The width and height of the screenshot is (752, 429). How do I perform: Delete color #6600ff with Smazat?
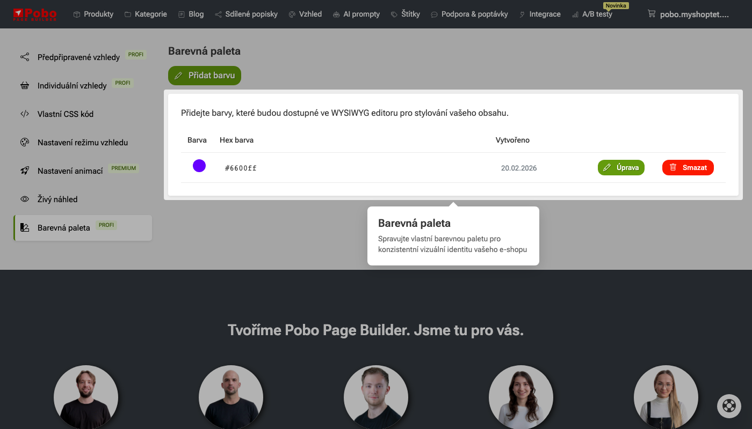(x=688, y=167)
